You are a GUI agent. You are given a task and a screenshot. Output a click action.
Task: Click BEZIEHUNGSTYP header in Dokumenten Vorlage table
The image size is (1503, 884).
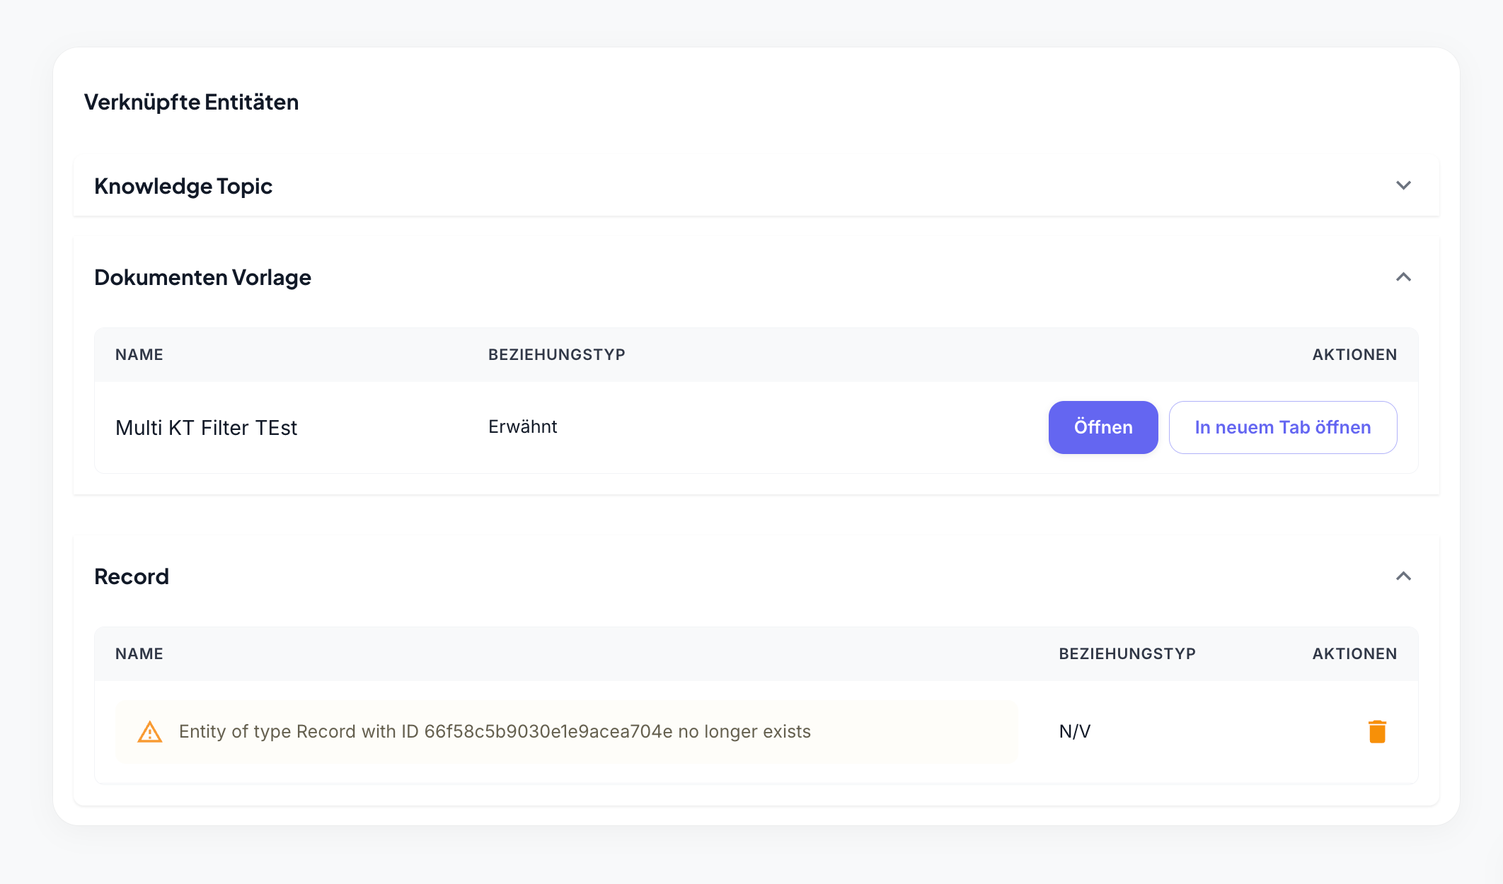point(556,354)
